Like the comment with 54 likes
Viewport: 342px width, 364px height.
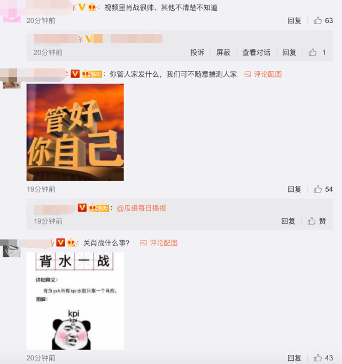tap(317, 189)
